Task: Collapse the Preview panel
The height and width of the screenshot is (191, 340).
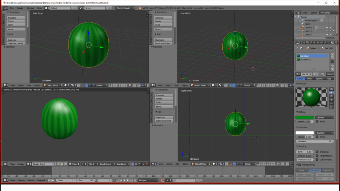Action: tap(302, 84)
